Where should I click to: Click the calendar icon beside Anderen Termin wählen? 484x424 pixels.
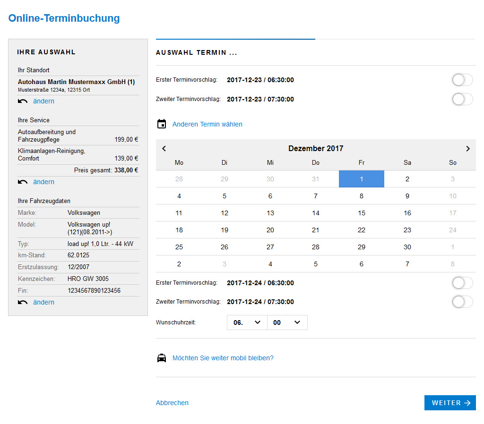pyautogui.click(x=162, y=124)
